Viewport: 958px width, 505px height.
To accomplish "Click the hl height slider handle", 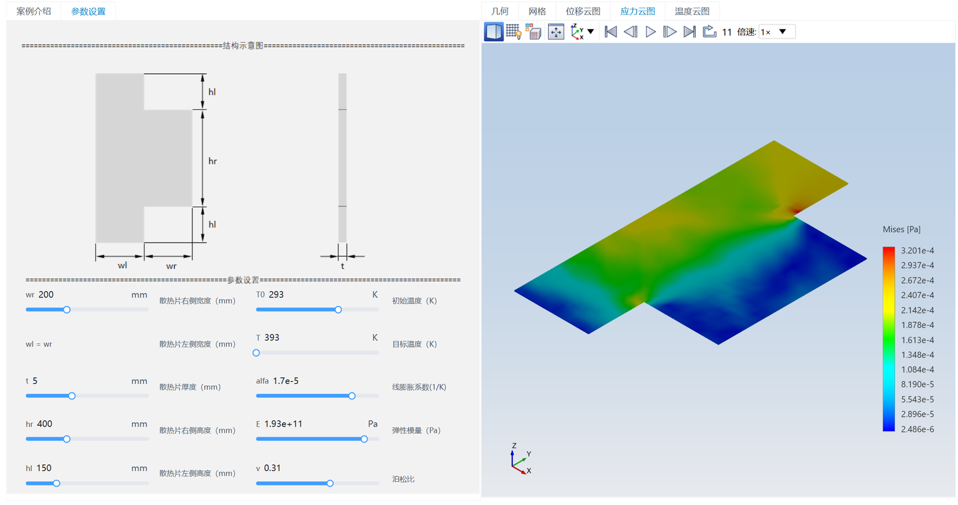I will click(x=57, y=483).
